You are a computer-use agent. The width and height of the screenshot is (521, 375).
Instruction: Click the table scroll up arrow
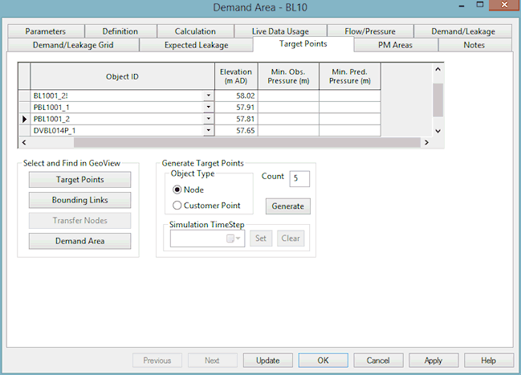pyautogui.click(x=438, y=69)
